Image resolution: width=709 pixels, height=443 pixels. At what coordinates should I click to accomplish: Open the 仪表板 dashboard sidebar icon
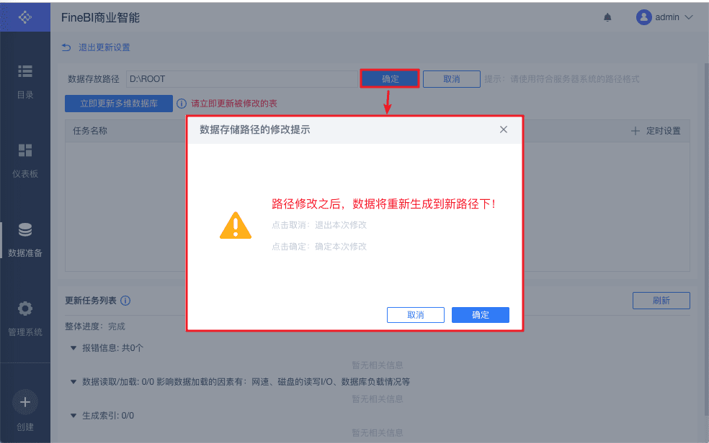tap(25, 150)
